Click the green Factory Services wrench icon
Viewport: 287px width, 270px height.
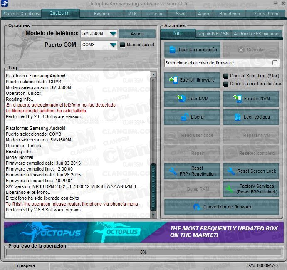click(x=230, y=189)
